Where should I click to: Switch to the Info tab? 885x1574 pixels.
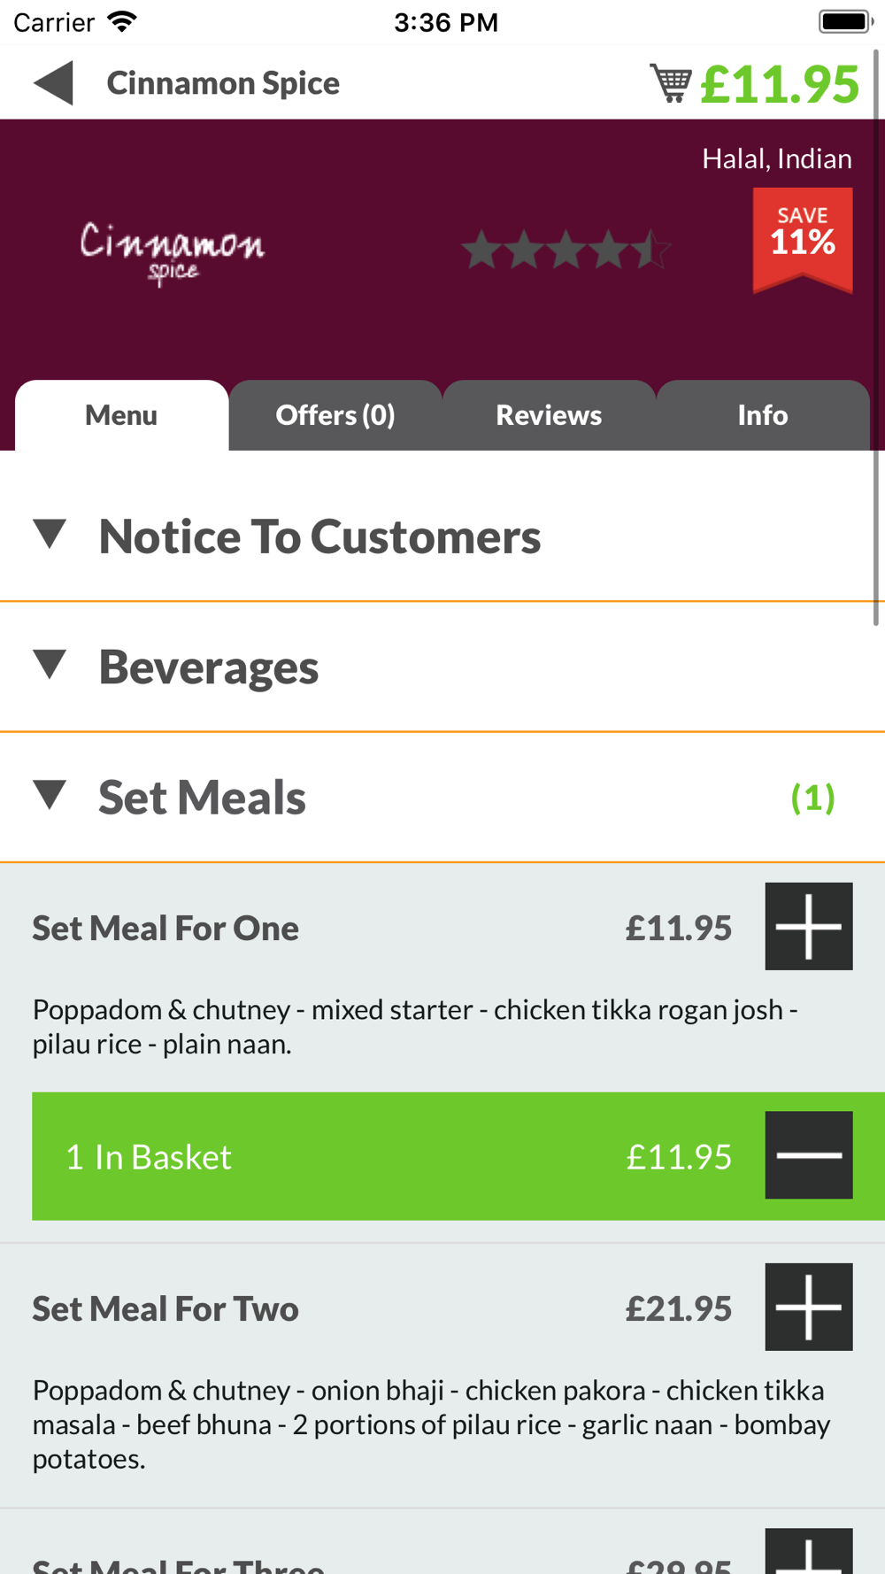click(x=763, y=415)
